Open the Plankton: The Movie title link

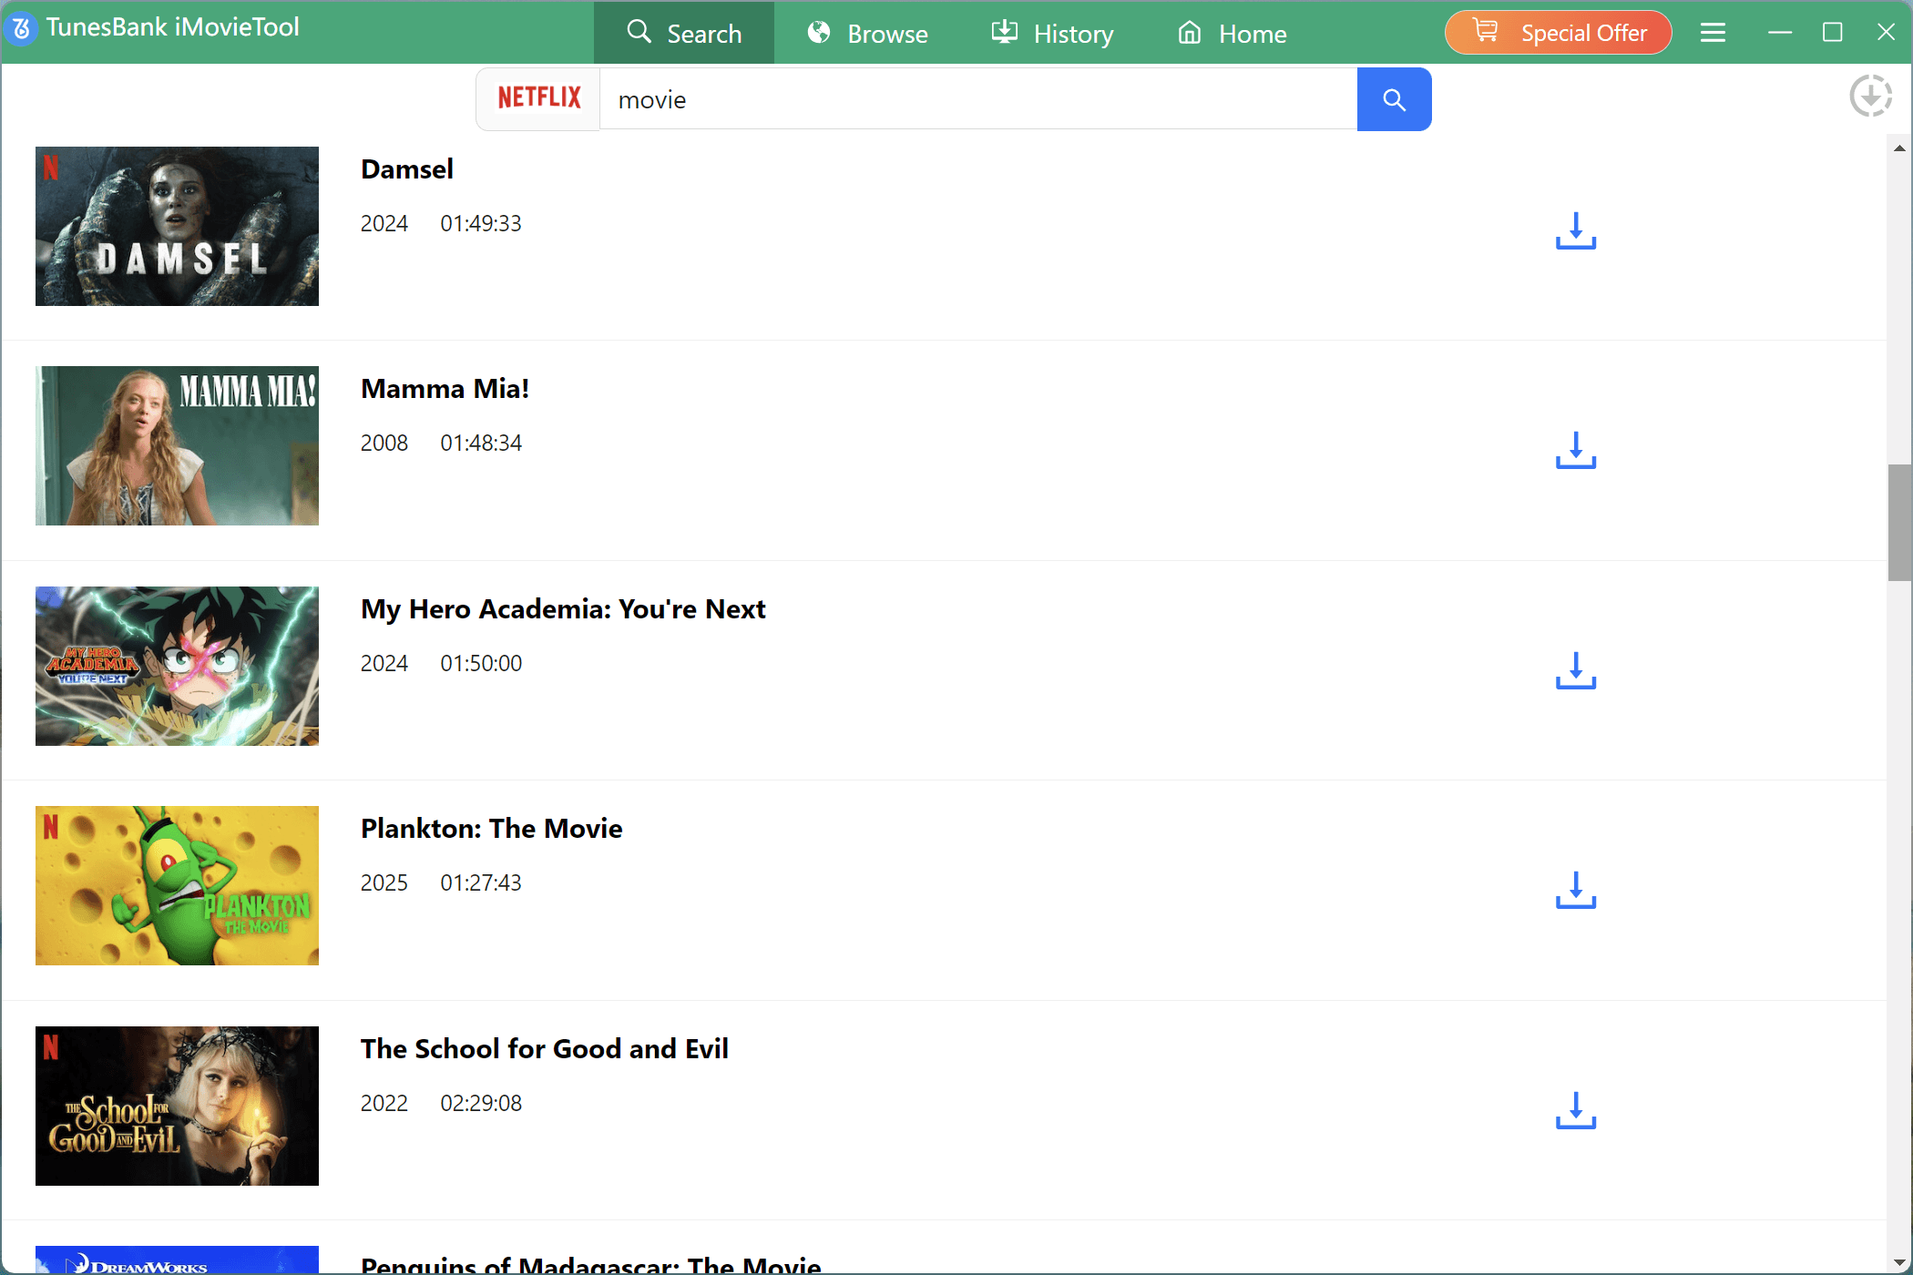click(x=491, y=828)
